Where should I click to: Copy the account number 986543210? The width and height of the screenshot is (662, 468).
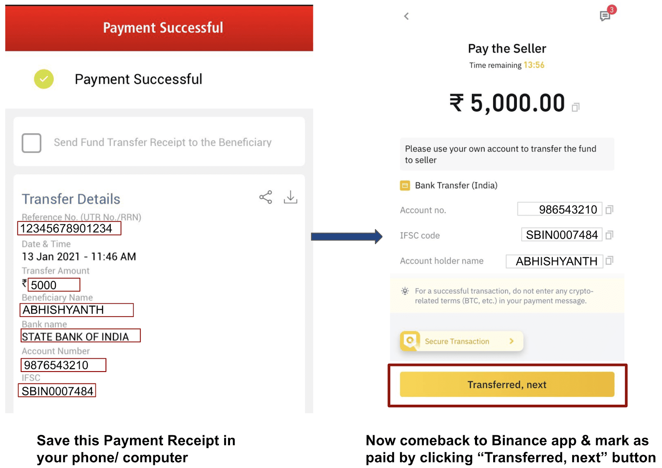point(609,210)
